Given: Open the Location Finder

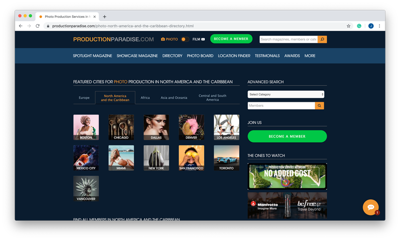Looking at the screenshot, I should click(234, 56).
